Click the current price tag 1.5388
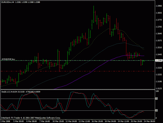 tap(159, 60)
